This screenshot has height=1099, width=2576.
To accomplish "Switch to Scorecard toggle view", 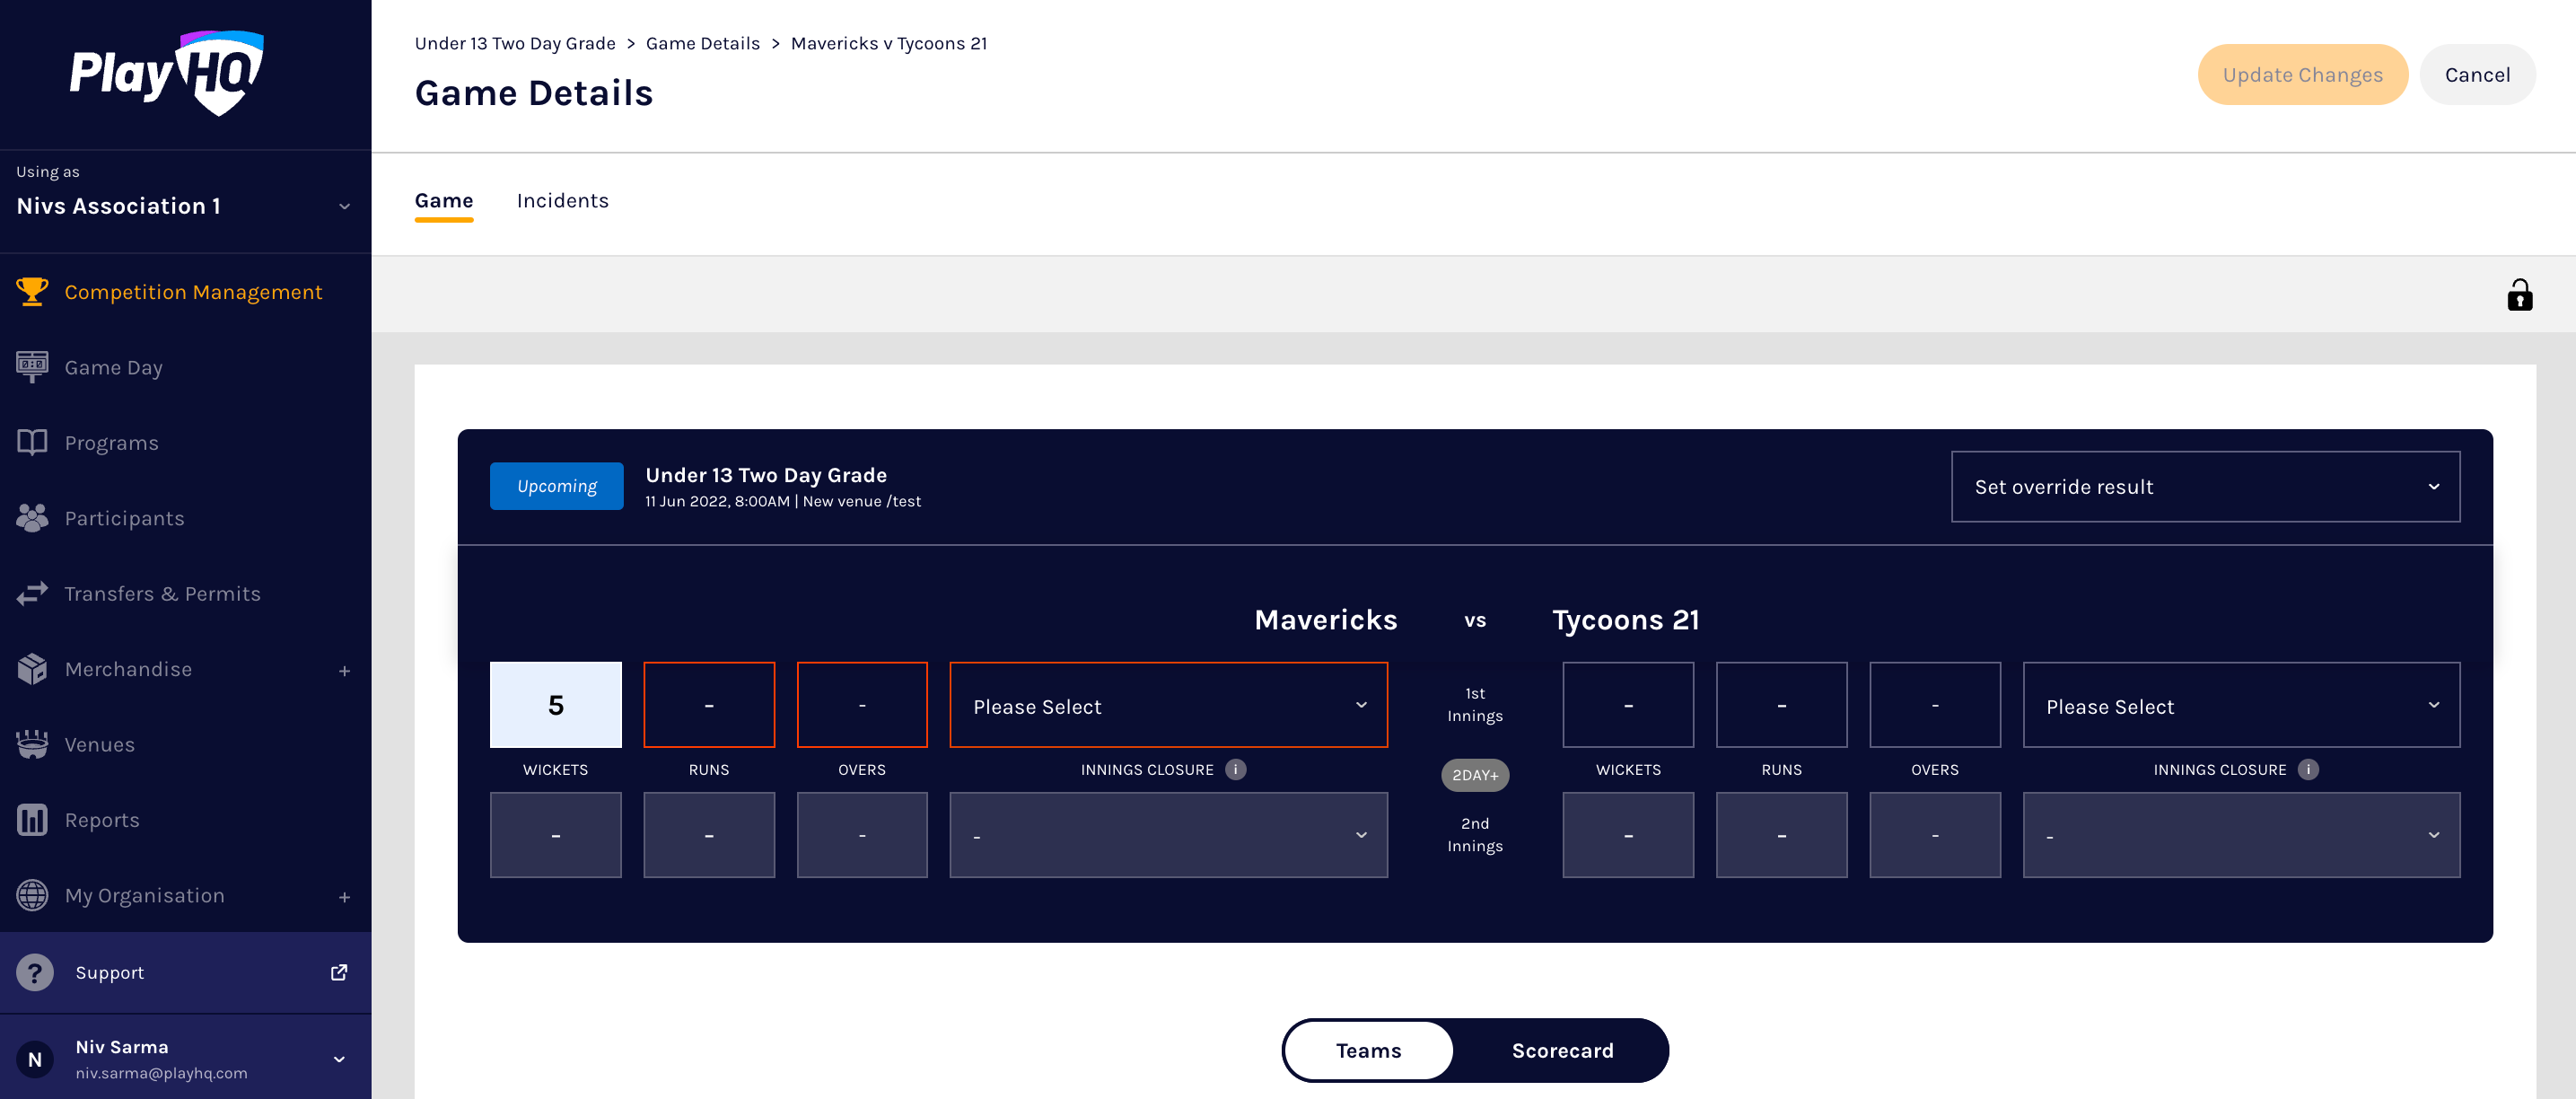I will [x=1561, y=1050].
